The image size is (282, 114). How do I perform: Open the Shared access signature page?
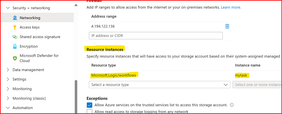(x=40, y=37)
